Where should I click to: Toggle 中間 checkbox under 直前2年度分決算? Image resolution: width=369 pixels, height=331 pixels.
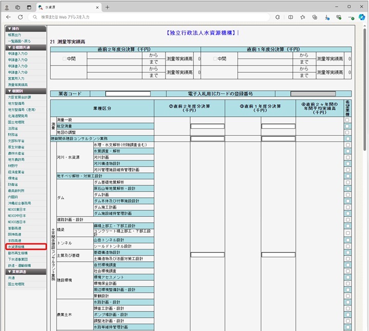click(x=64, y=59)
